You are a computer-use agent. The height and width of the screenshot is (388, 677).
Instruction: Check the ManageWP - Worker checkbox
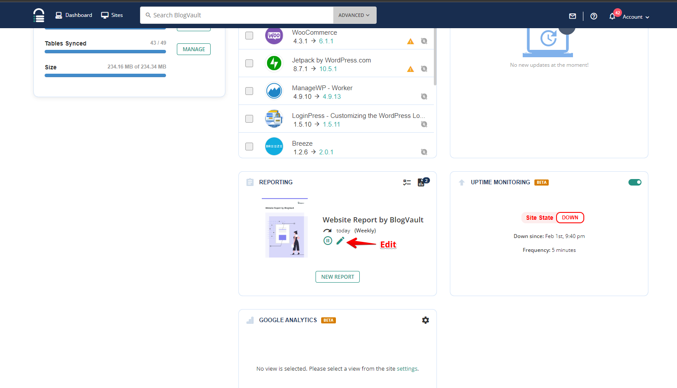[249, 91]
